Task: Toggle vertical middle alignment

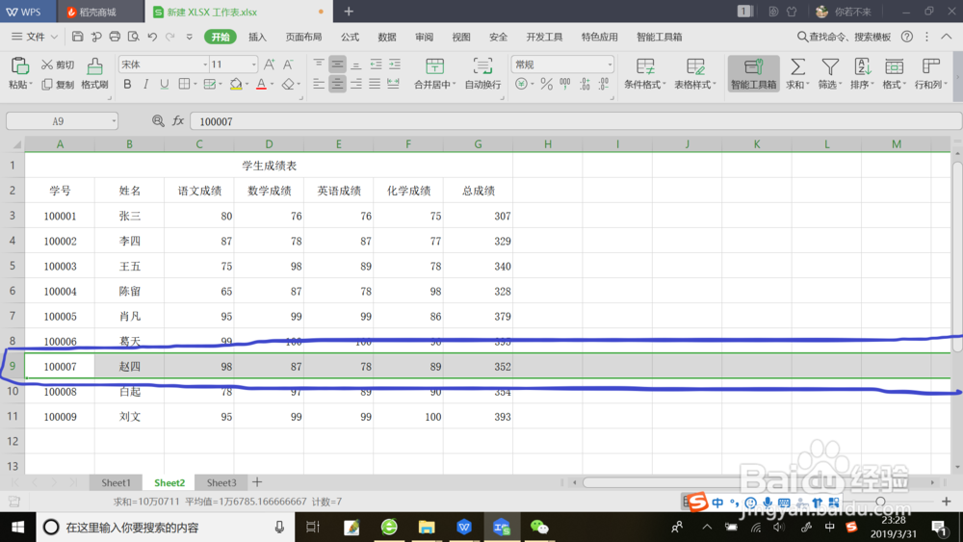Action: (x=337, y=65)
